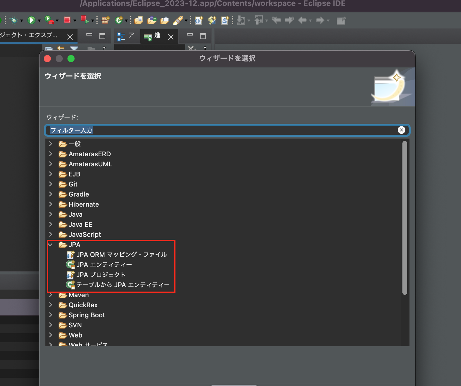Screen dimensions: 461x386
Task: Expand the Maven wizard category
Action: coord(51,295)
